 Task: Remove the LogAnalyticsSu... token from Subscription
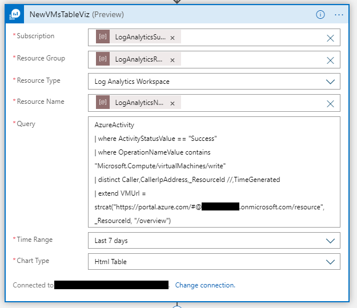(173, 38)
